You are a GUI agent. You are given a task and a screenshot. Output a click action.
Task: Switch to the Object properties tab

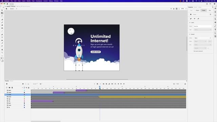(x=197, y=11)
